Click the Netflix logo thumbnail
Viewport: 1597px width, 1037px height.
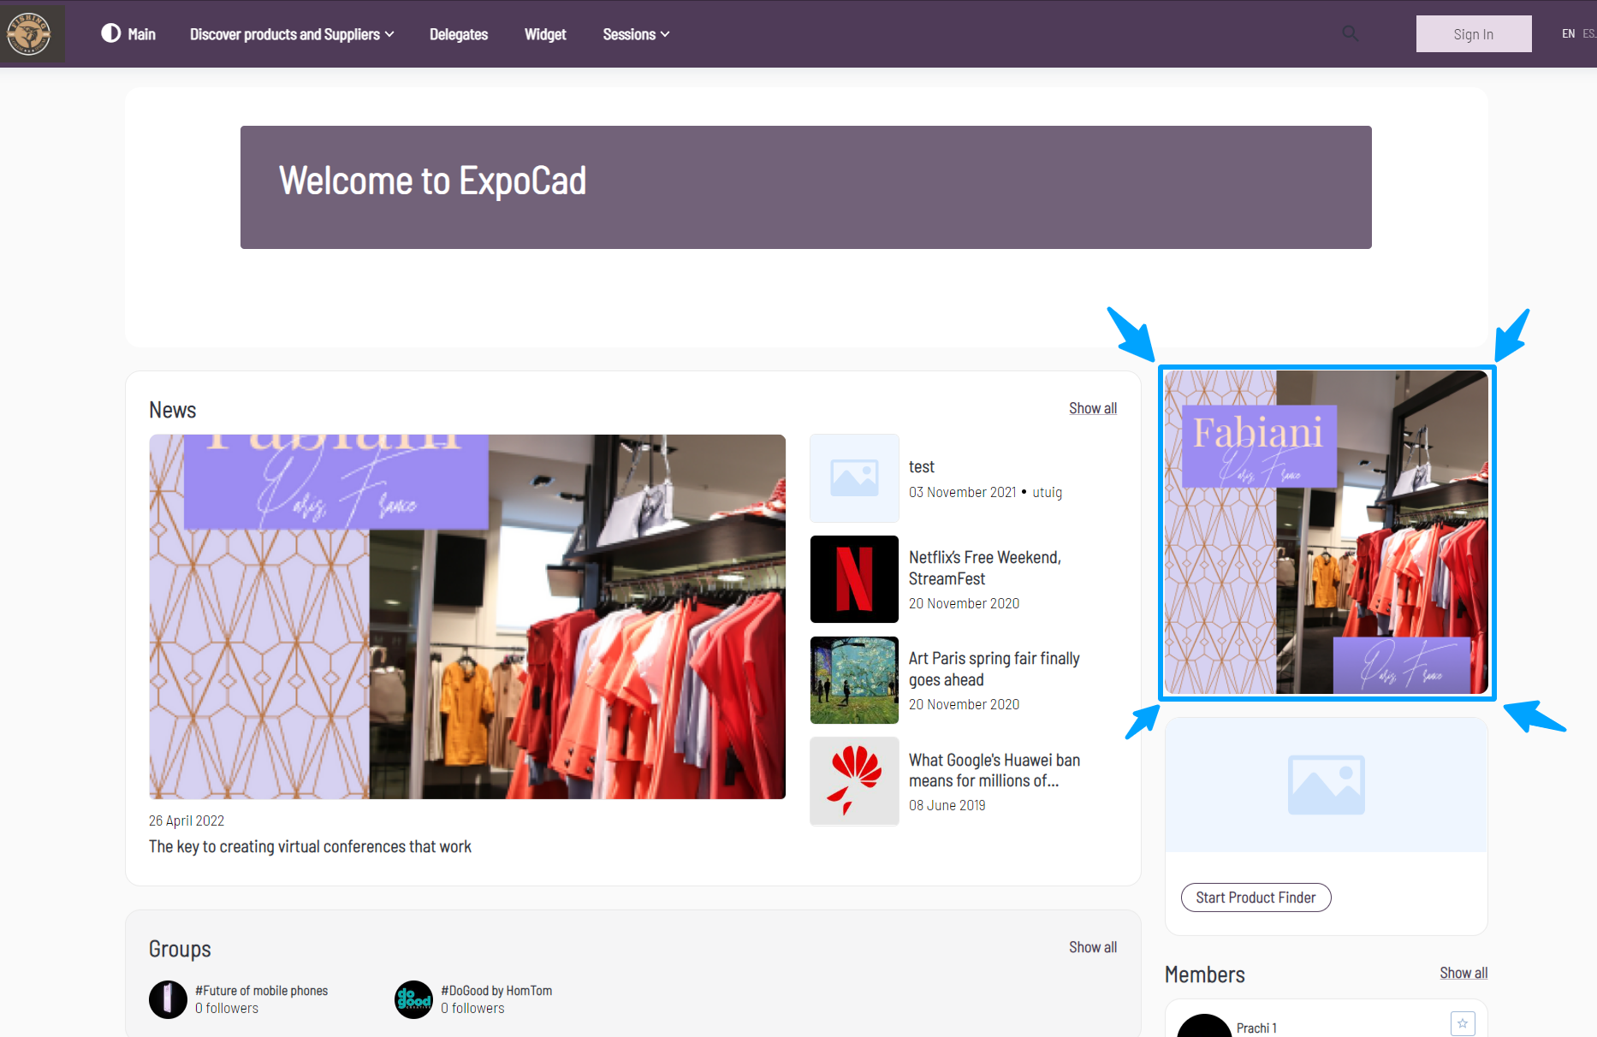[x=854, y=579]
